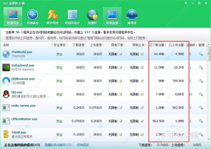Edit download limit for QQBrowser.exe
Viewport: 211px width, 149px height.
(x=121, y=81)
